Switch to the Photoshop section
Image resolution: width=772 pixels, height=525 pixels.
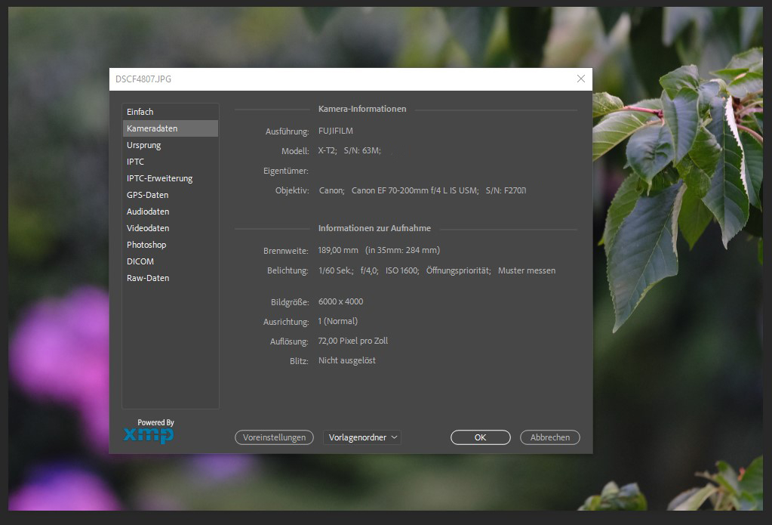click(170, 245)
